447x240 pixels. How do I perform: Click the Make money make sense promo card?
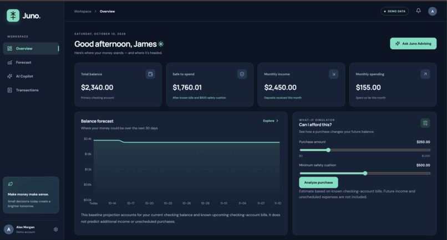[x=31, y=195]
